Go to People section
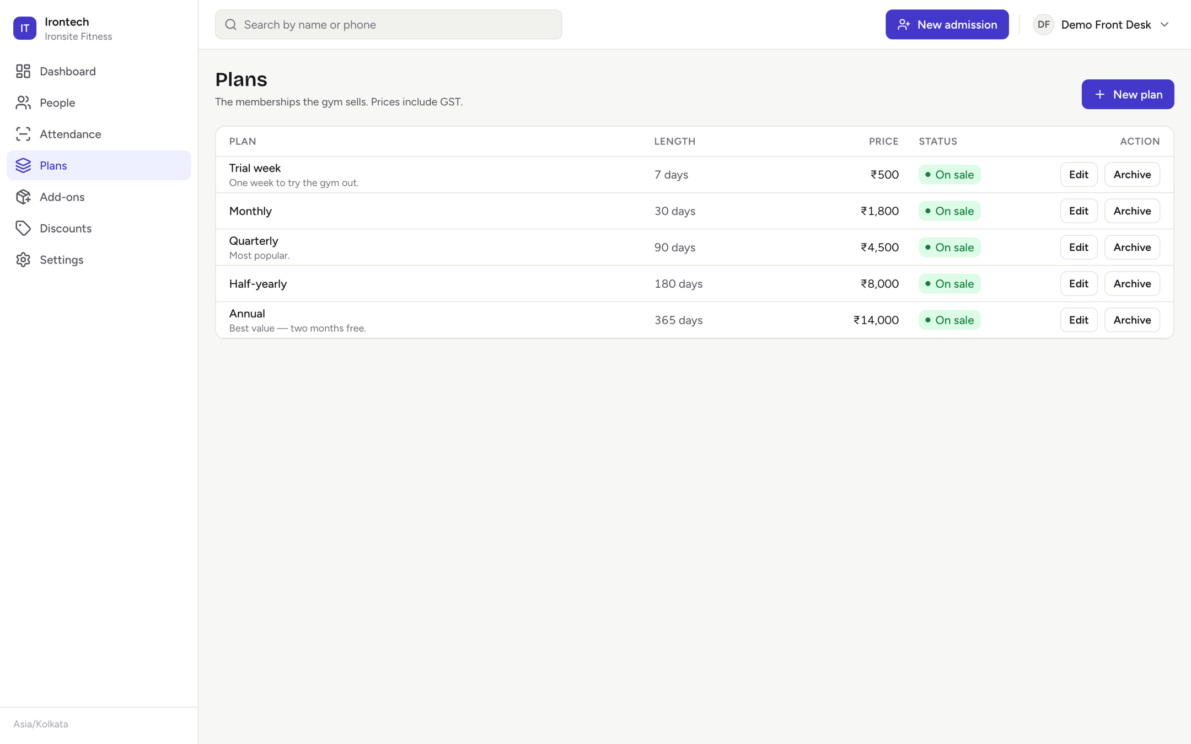 coord(99,103)
